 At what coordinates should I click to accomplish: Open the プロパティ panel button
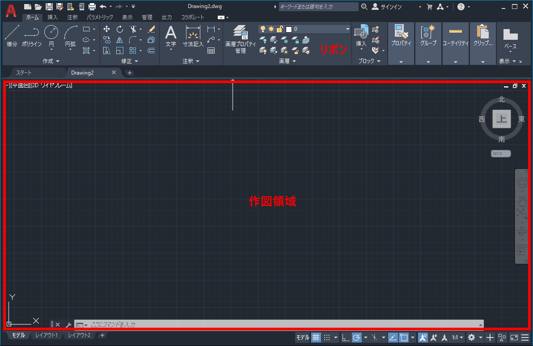coord(401,43)
